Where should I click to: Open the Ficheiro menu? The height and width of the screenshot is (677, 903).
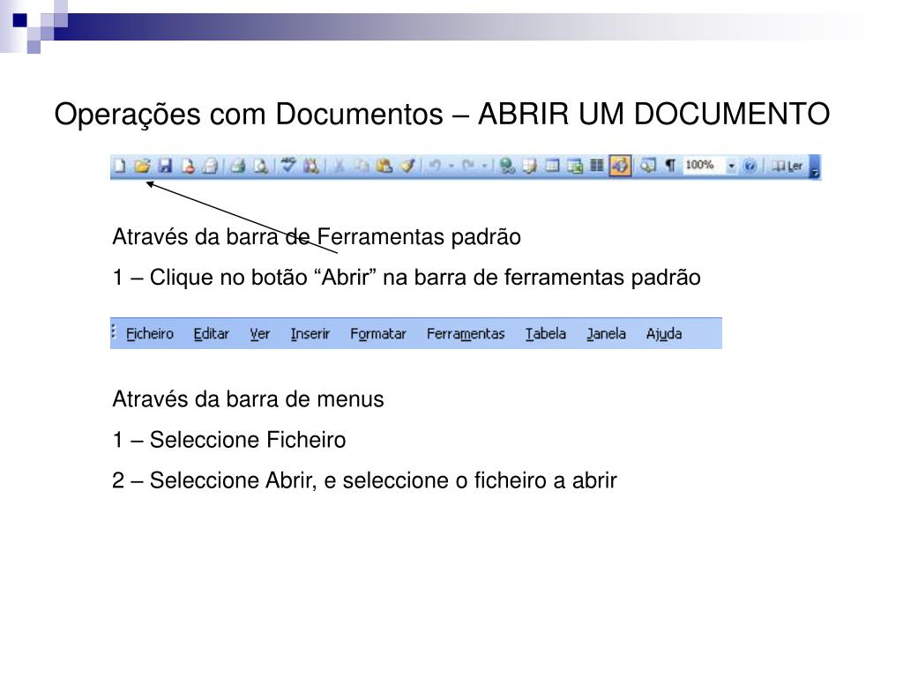150,334
